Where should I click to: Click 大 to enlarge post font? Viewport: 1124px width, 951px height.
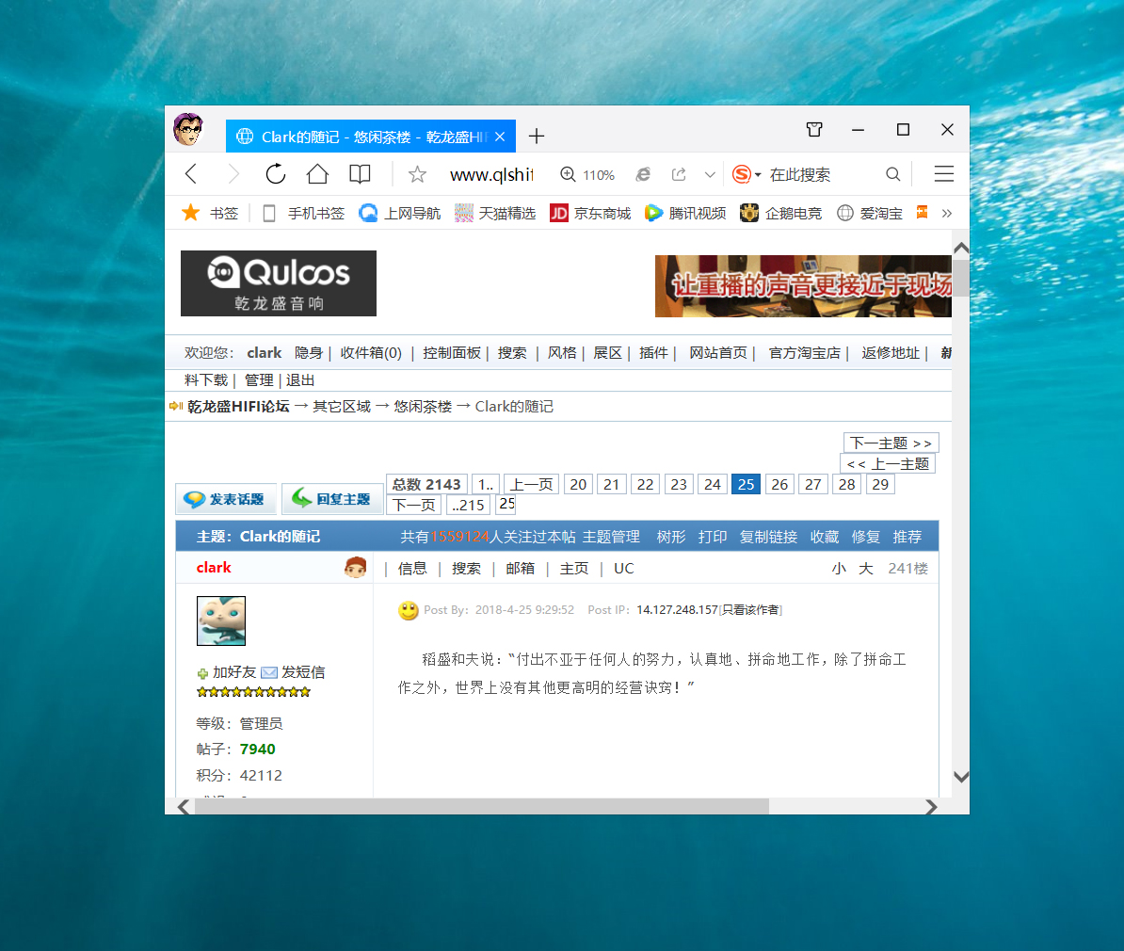[865, 569]
